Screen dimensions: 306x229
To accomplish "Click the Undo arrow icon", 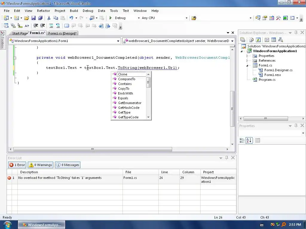I will pos(71,18).
